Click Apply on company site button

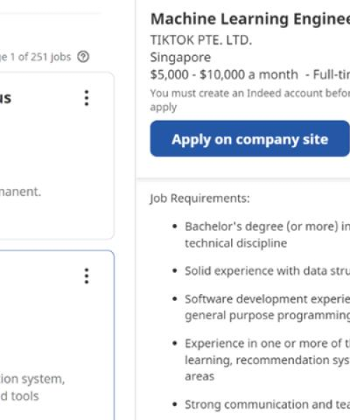(250, 139)
